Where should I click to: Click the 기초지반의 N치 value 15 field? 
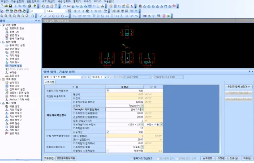[x=125, y=128]
